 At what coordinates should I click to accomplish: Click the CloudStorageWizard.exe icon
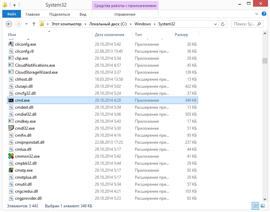(11, 72)
